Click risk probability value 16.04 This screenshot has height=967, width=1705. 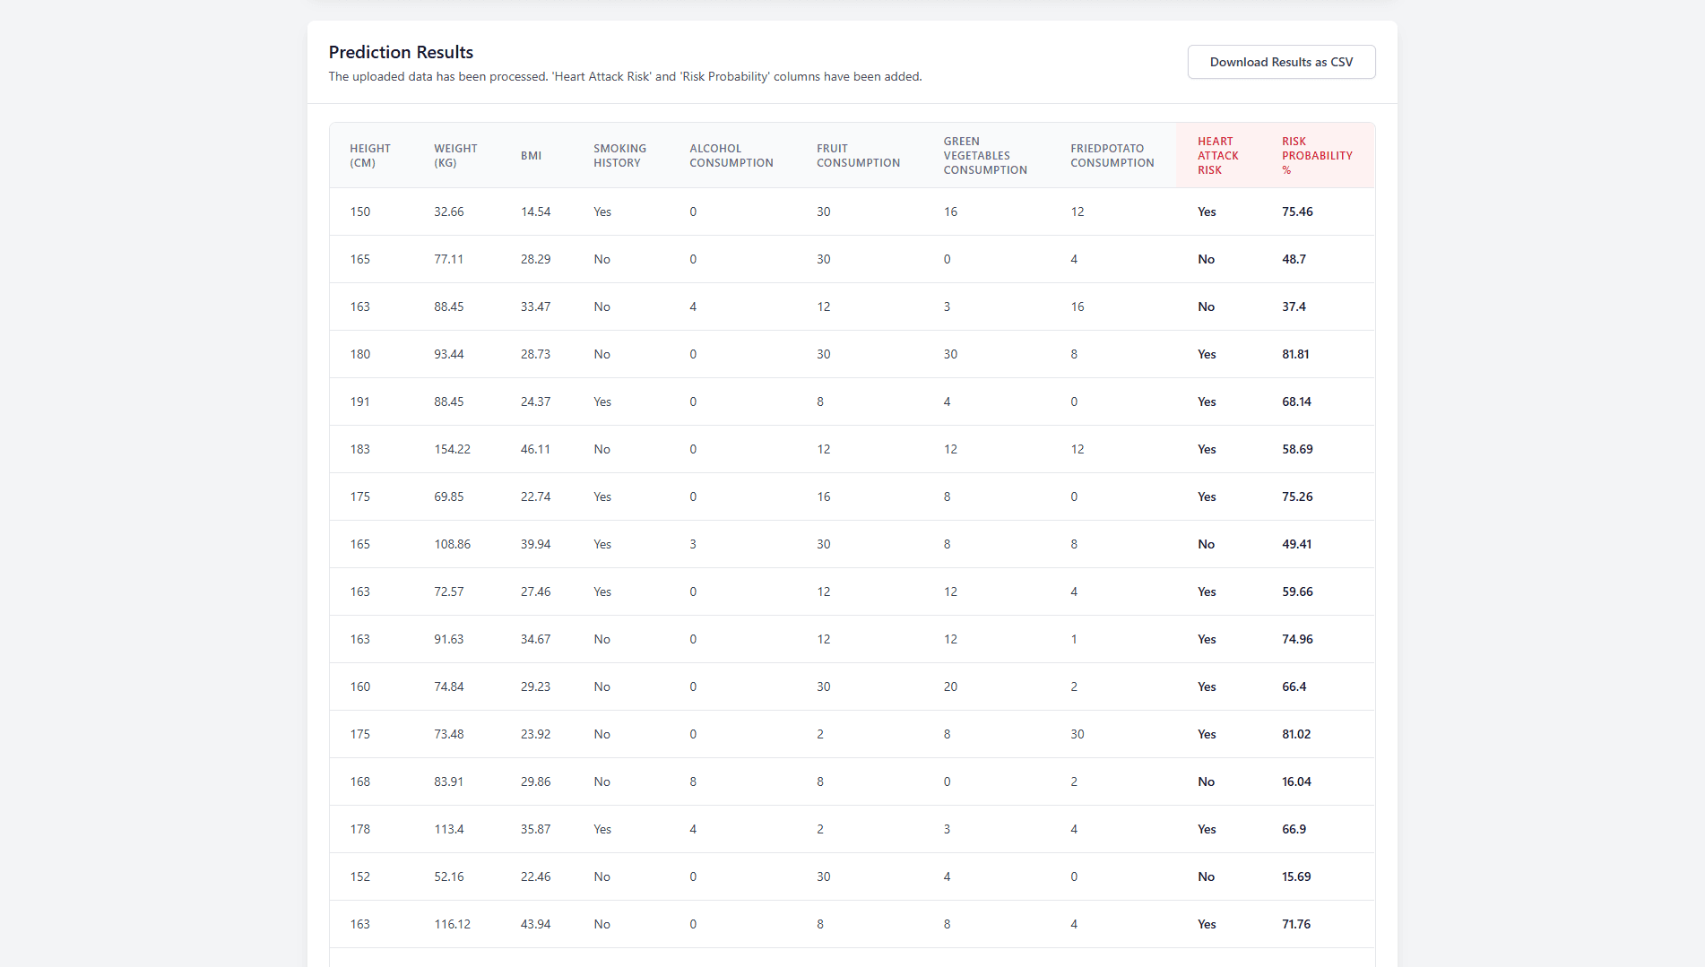coord(1296,782)
